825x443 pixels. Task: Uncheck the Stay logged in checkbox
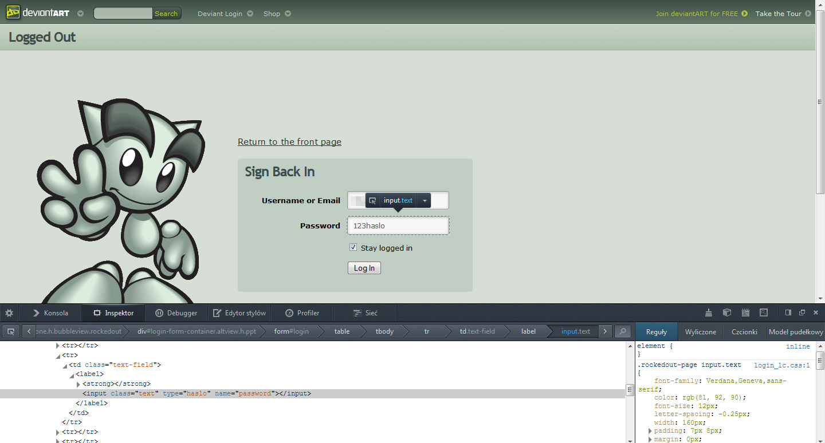(x=353, y=247)
